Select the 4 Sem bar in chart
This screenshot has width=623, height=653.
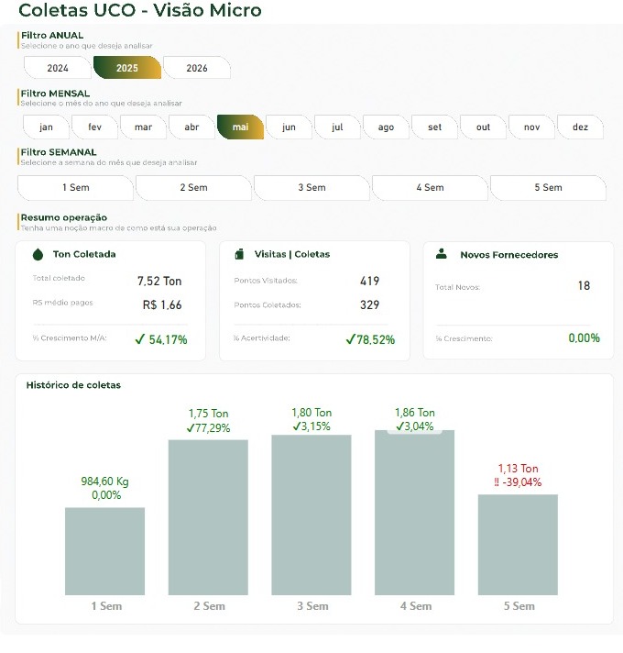(415, 513)
